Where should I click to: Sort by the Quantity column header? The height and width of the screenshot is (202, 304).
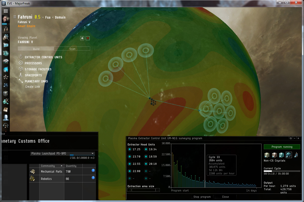73,166
